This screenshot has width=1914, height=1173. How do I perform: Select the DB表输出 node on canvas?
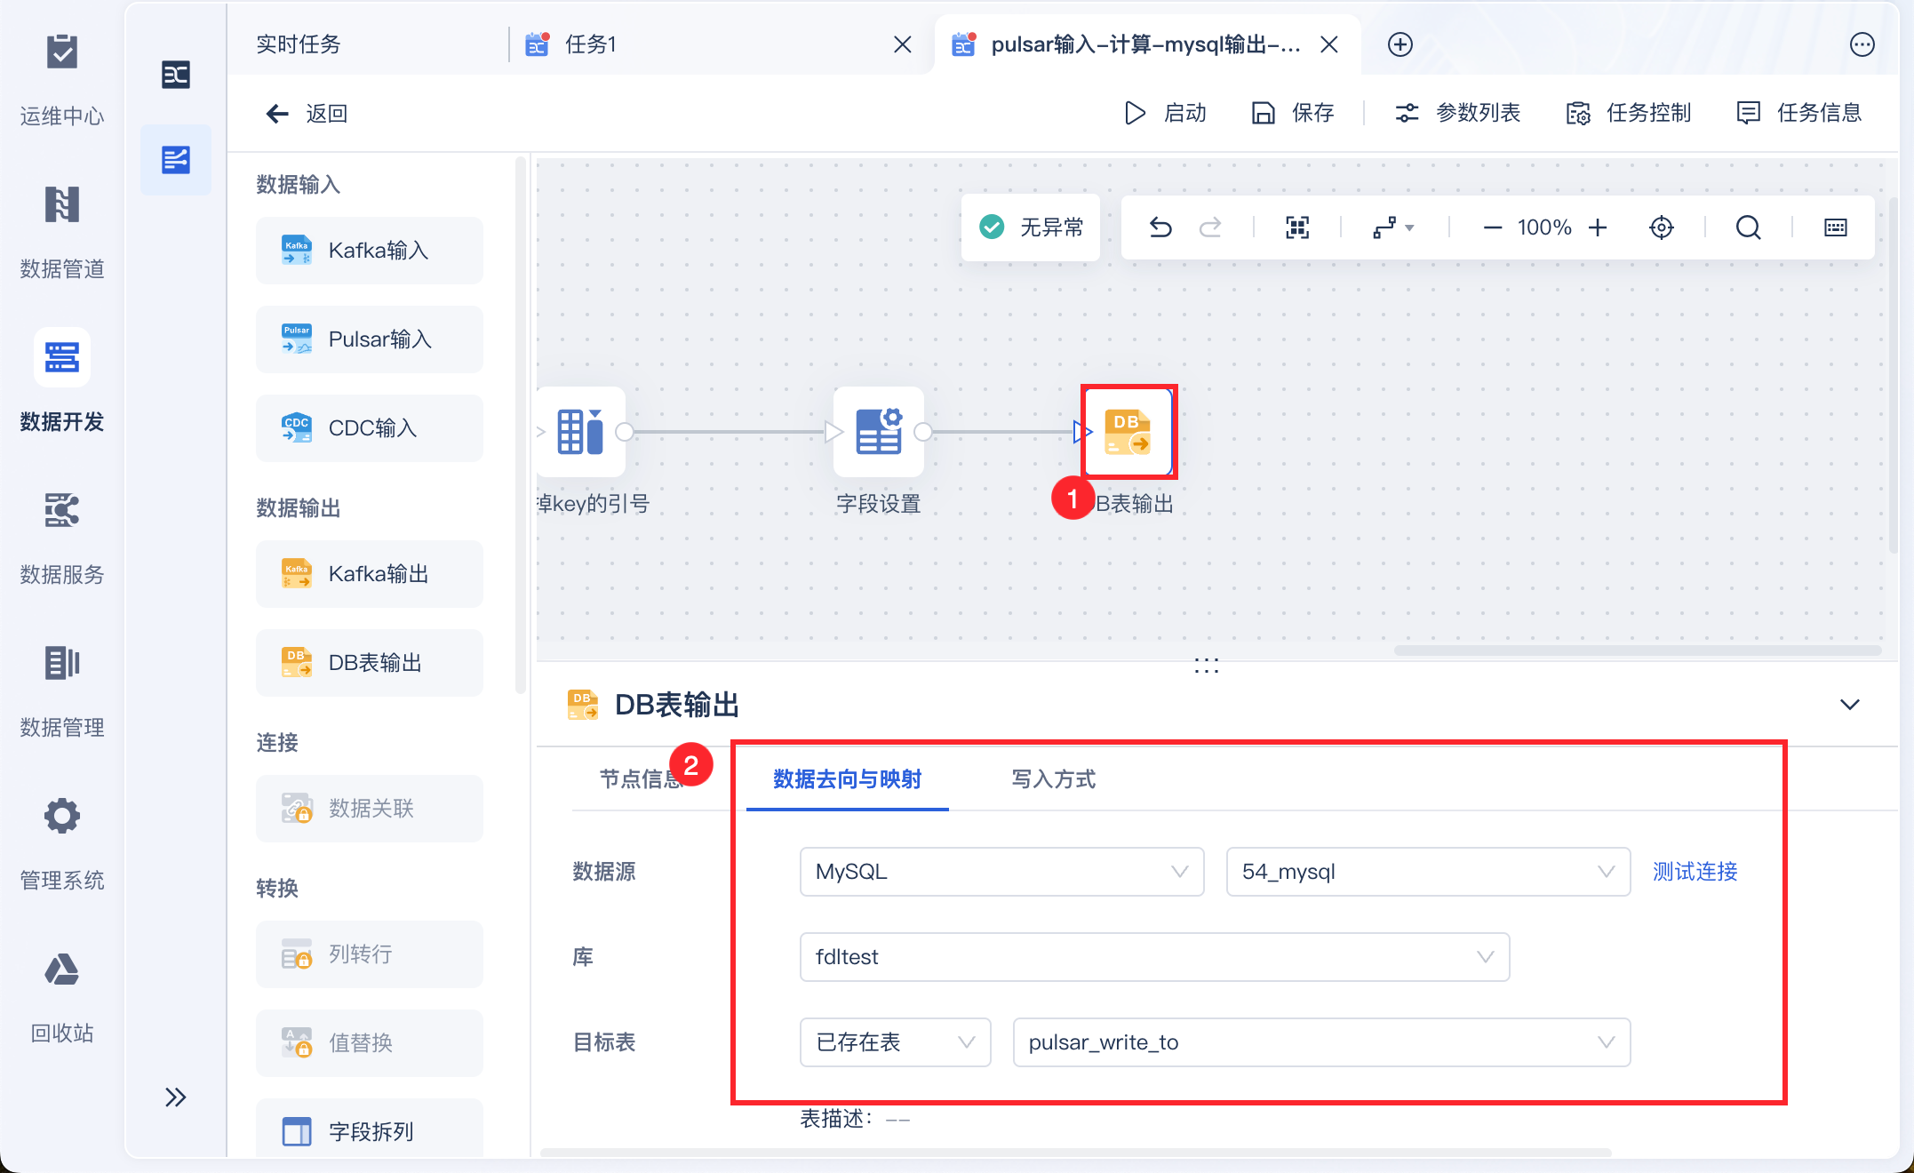coord(1128,433)
